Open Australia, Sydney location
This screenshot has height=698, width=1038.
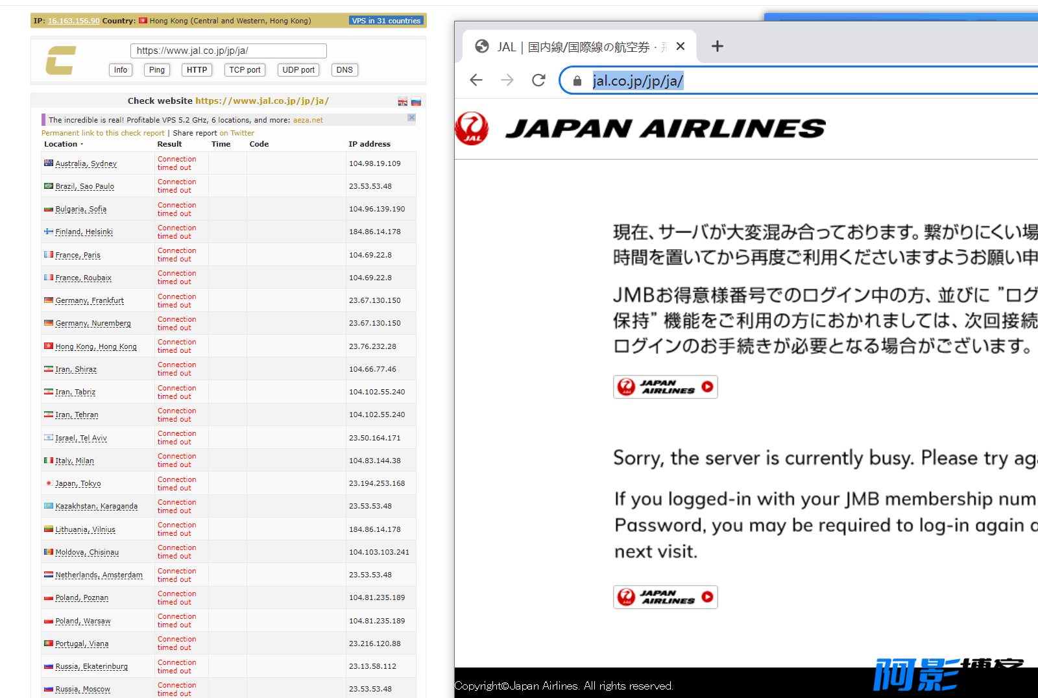pyautogui.click(x=86, y=163)
